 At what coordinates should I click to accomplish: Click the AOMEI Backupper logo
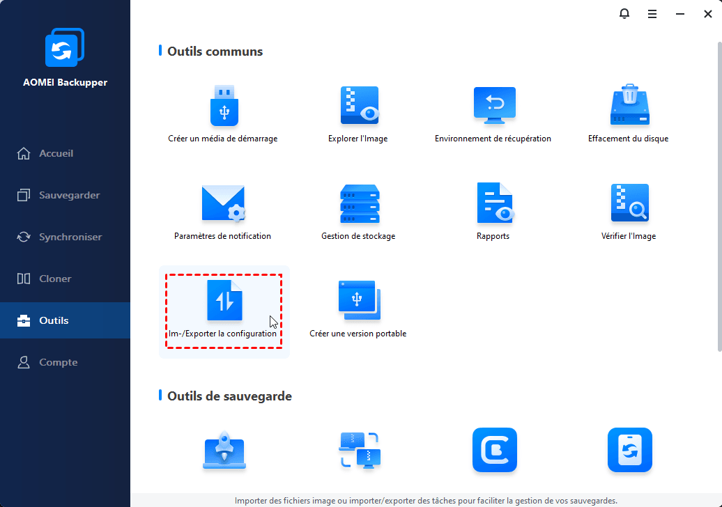tap(65, 47)
